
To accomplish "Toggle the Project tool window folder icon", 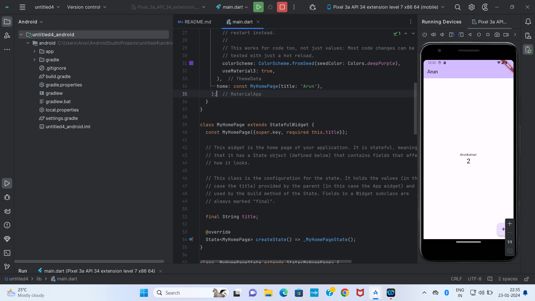I will coord(7,22).
